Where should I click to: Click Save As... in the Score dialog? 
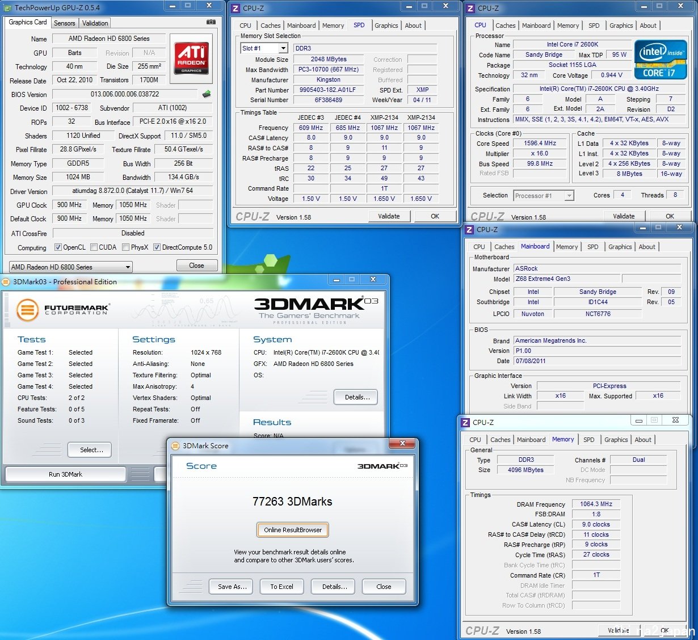coord(232,587)
